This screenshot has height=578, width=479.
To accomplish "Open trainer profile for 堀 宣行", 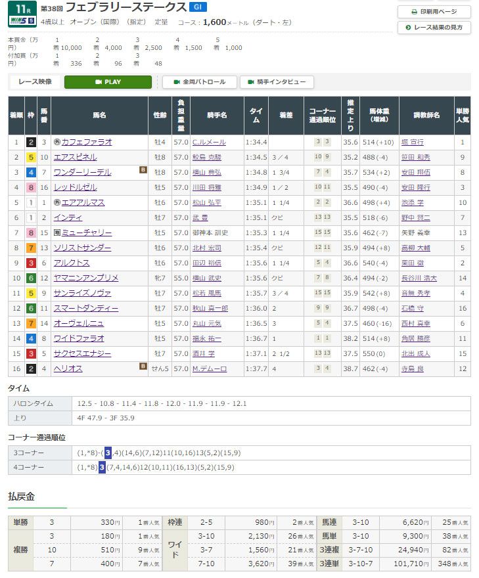I will point(412,142).
